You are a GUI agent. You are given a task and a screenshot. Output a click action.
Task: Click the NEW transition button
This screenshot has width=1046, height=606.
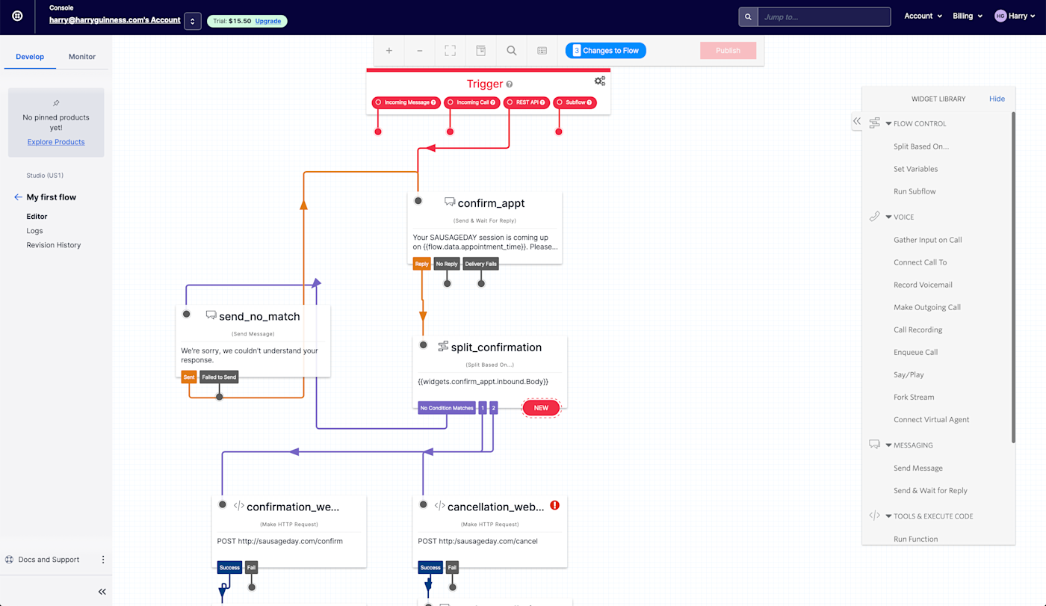point(541,408)
